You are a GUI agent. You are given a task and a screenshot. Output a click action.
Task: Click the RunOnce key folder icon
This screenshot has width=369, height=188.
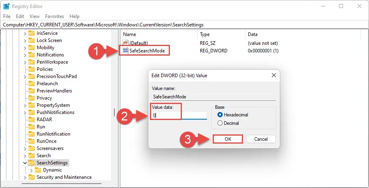tap(31, 141)
